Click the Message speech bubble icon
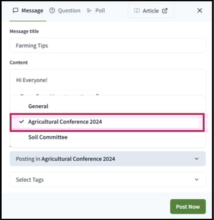 tap(15, 11)
